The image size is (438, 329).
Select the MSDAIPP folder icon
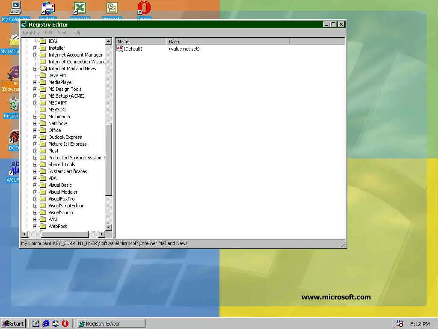[43, 103]
